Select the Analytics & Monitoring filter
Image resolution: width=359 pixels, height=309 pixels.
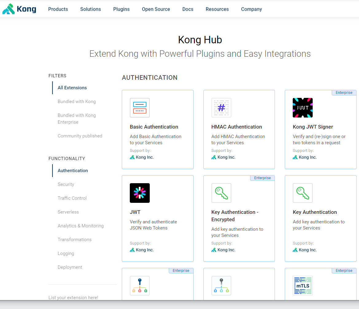(x=81, y=226)
